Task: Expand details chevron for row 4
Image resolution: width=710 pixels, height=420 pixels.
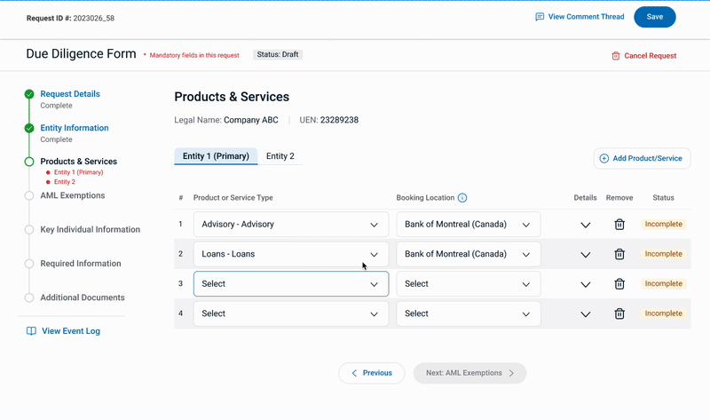Action: coord(585,313)
